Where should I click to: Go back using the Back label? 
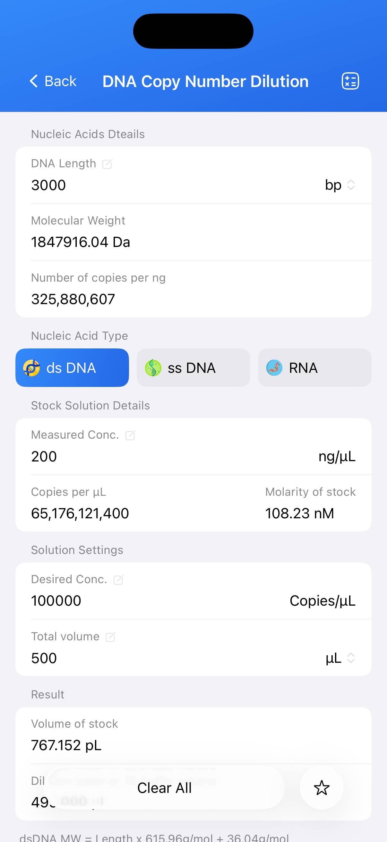[60, 81]
